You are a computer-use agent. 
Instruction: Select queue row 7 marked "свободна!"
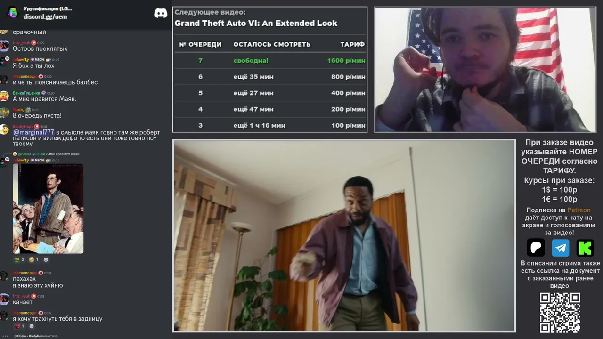coord(270,60)
